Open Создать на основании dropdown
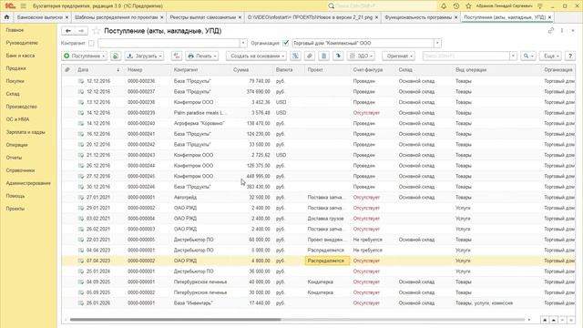The height and width of the screenshot is (328, 583). coord(256,56)
